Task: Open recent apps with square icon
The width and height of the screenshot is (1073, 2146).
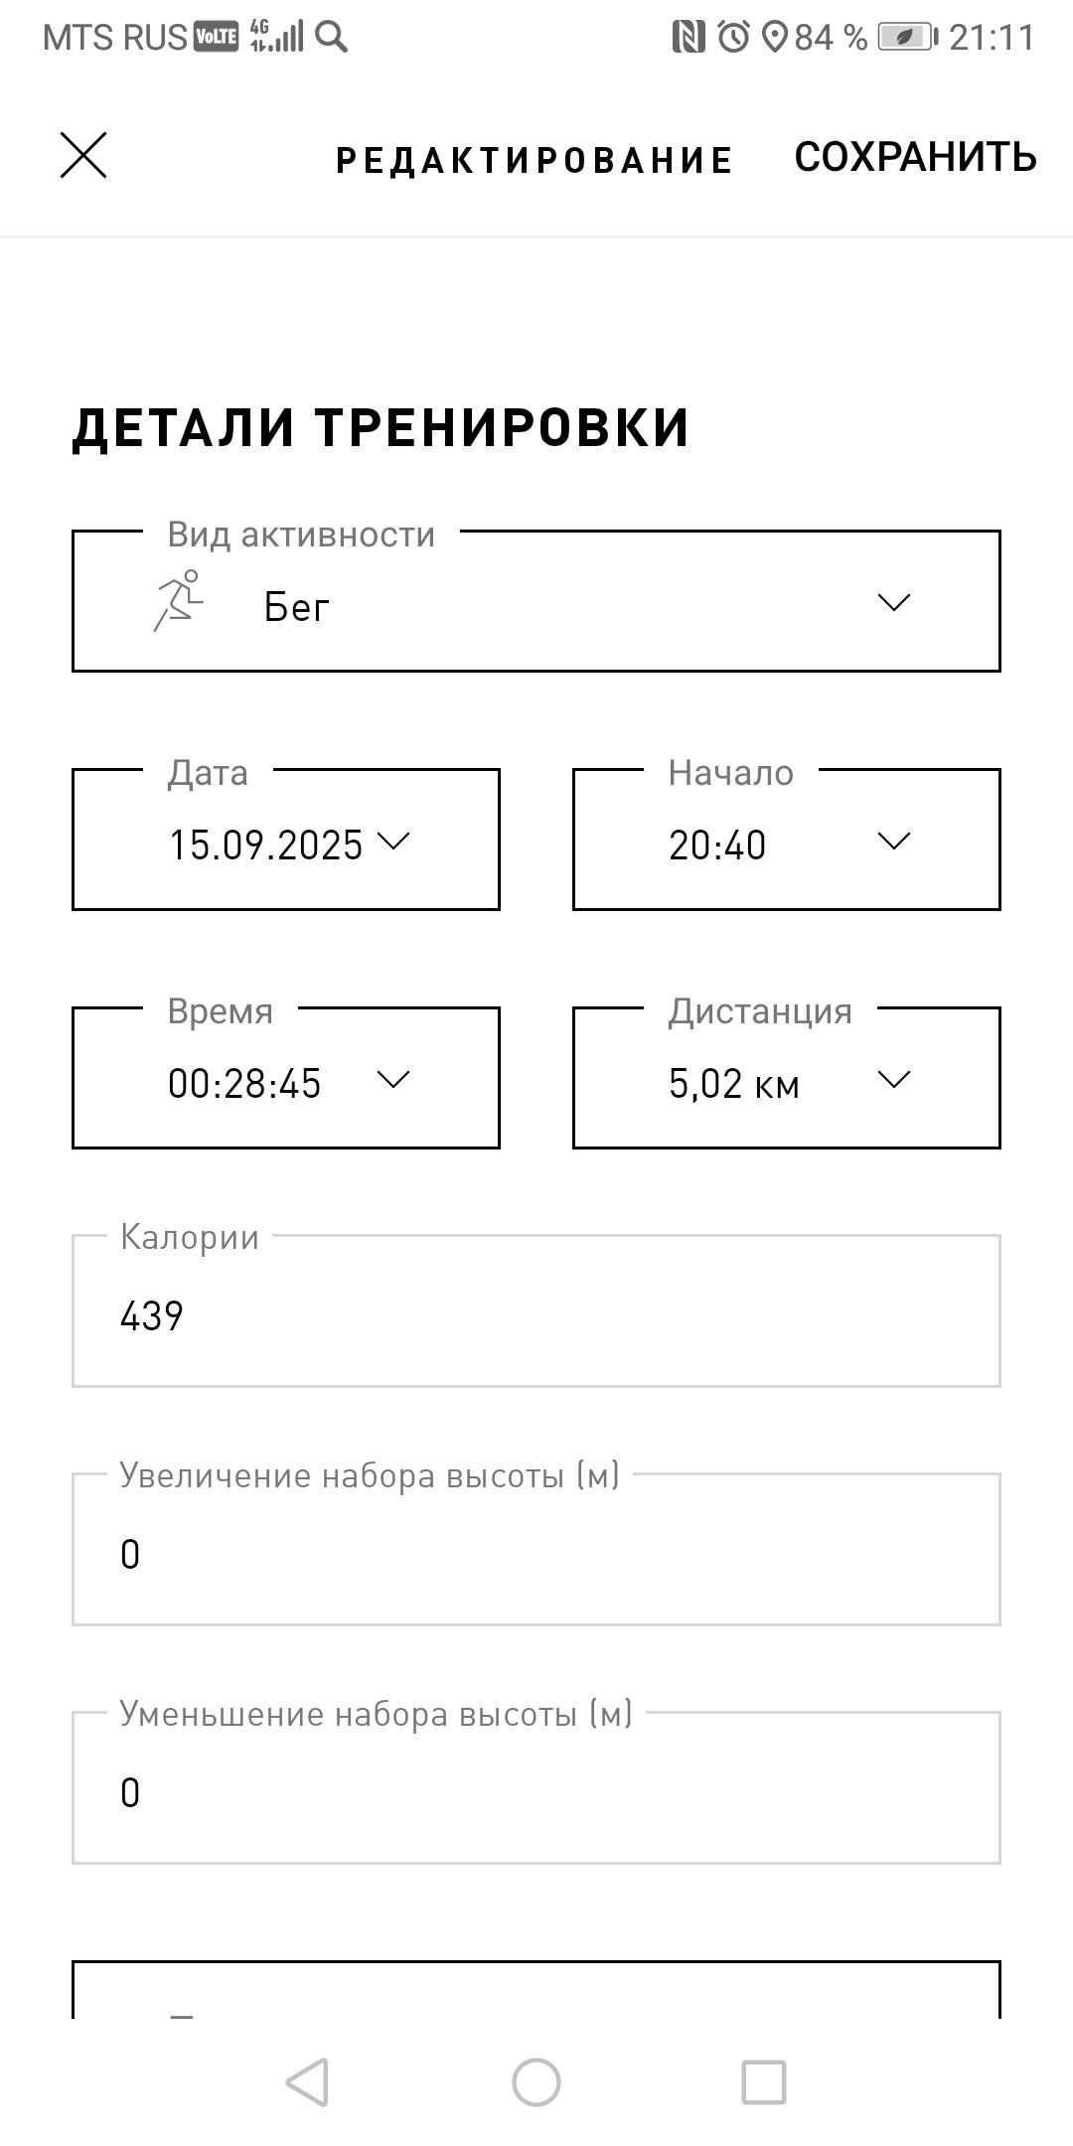Action: (764, 2081)
